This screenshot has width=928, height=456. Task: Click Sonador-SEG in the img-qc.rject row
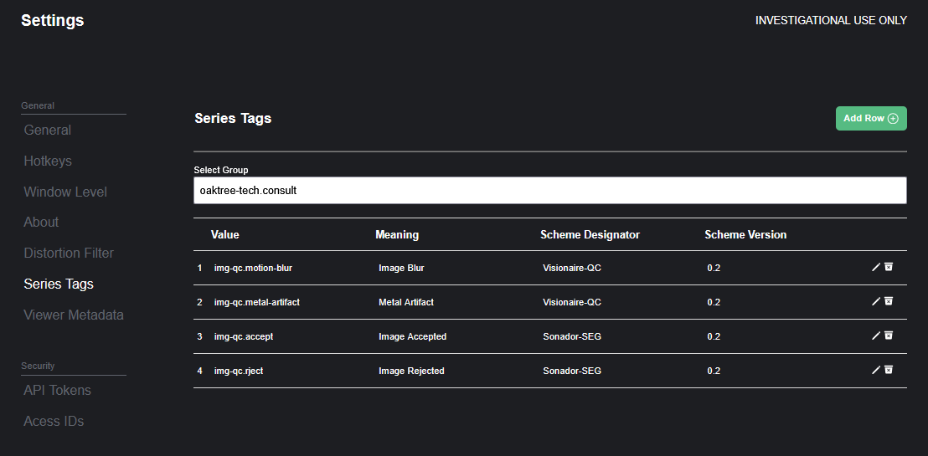pos(572,371)
